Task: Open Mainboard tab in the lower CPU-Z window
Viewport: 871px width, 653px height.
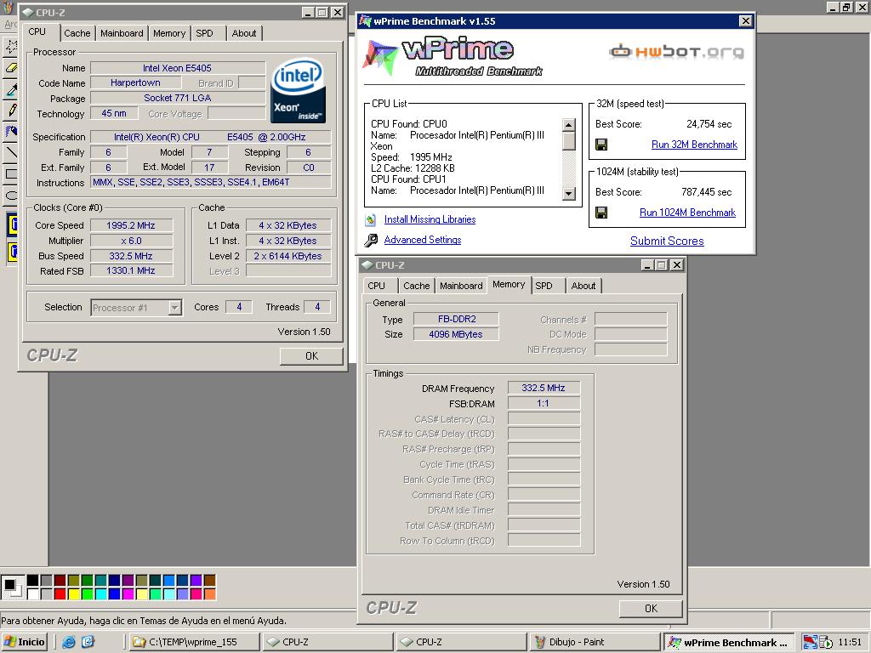Action: [461, 286]
